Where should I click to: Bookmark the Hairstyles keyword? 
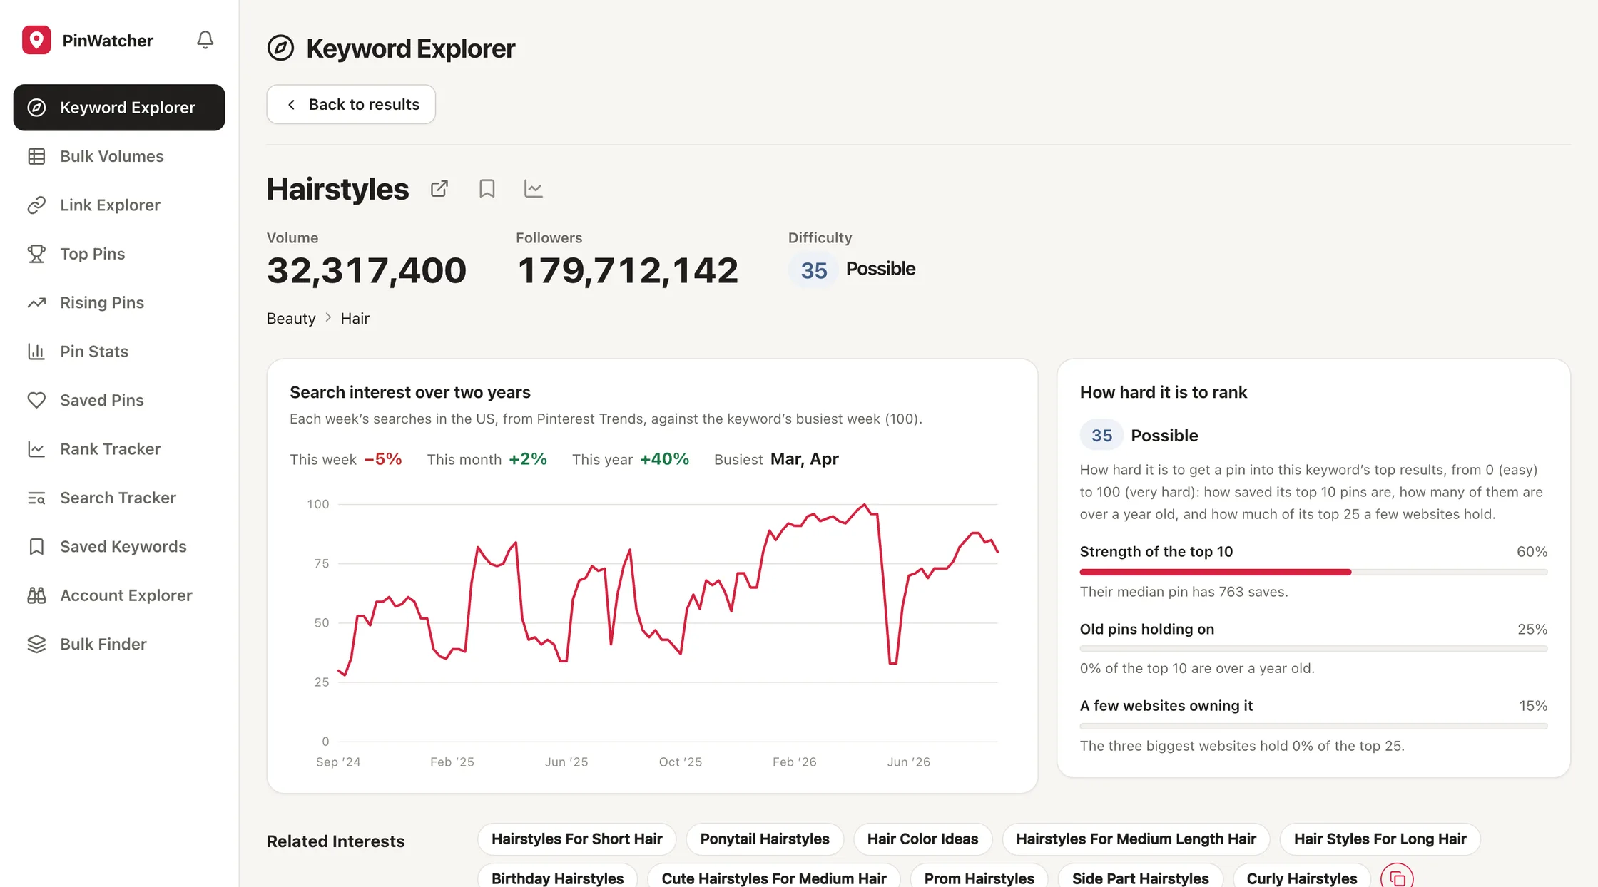487,188
